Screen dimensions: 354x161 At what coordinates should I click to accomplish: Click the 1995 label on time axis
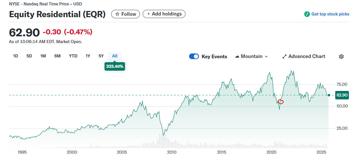[x=22, y=152]
